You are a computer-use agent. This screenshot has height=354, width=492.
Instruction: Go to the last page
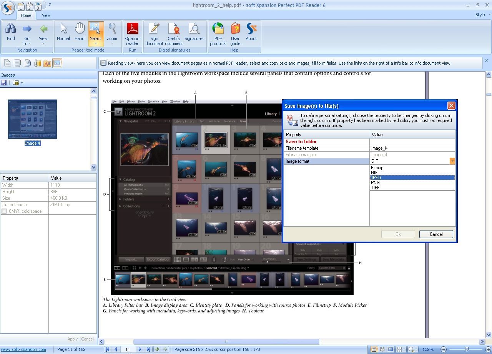tap(148, 349)
